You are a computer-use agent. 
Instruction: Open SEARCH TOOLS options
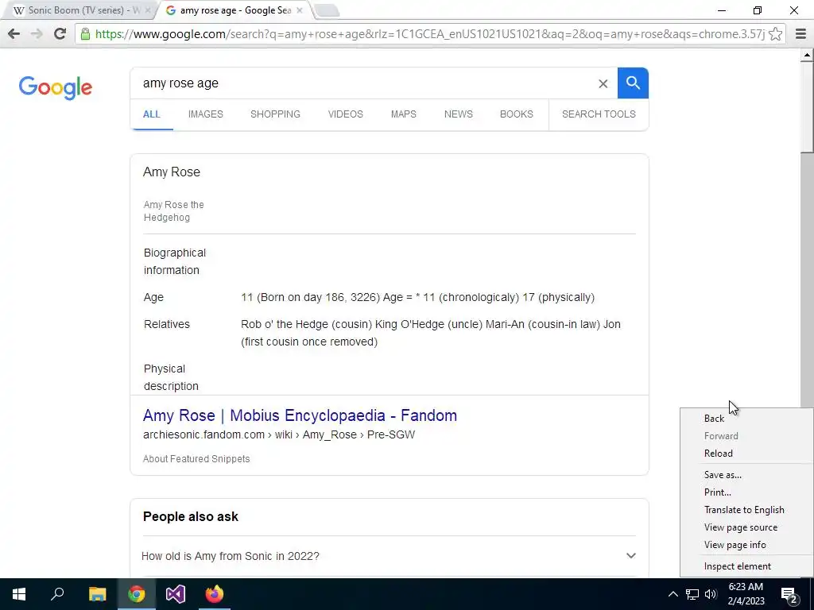(x=599, y=114)
